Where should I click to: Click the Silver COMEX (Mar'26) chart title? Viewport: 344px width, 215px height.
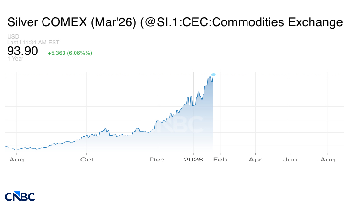(174, 22)
